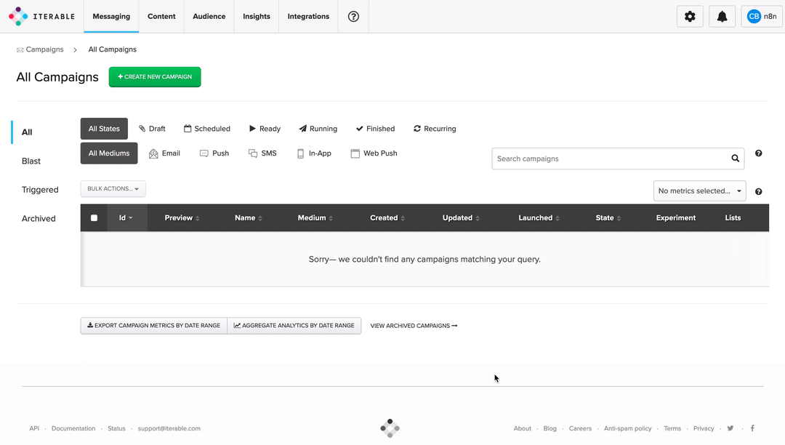Screen dimensions: 785x445
Task: Click Create New Campaign button
Action: coord(155,77)
